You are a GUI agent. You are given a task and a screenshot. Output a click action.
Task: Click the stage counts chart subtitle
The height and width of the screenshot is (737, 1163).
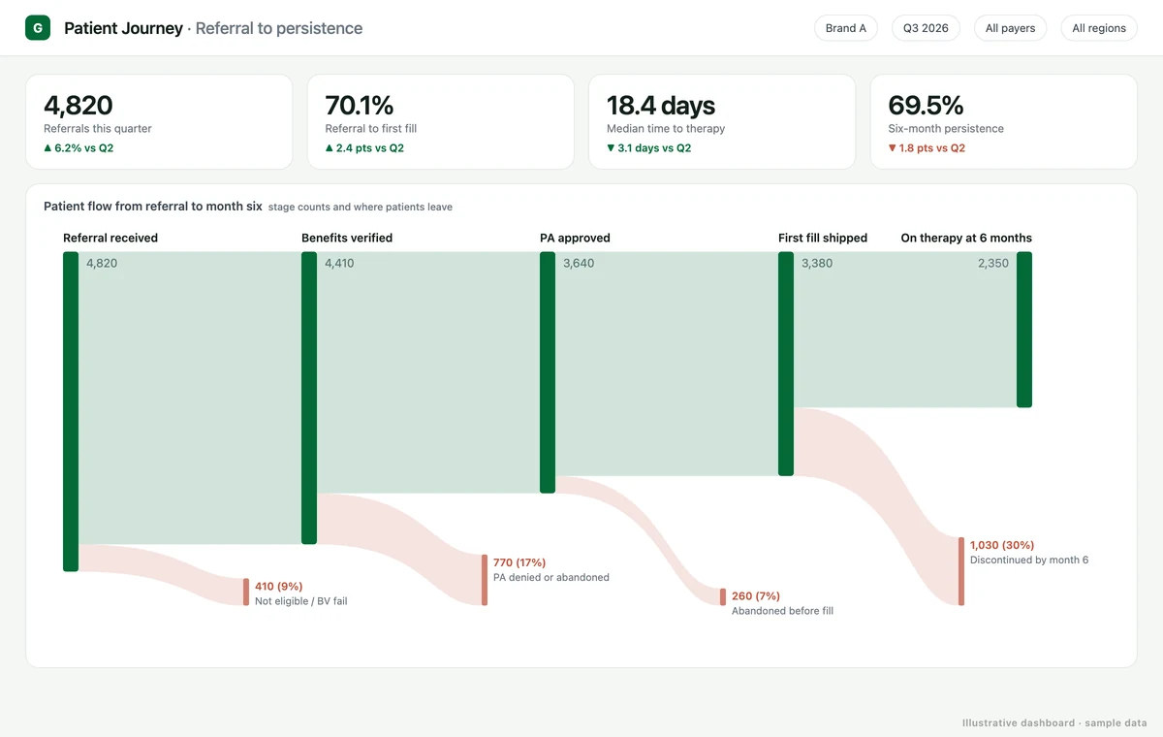point(361,208)
